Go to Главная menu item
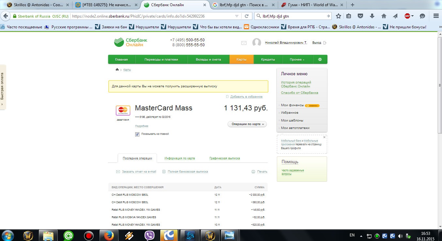The width and height of the screenshot is (442, 241). (x=121, y=59)
